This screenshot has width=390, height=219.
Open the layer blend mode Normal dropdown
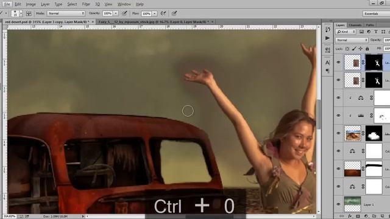tap(352, 40)
